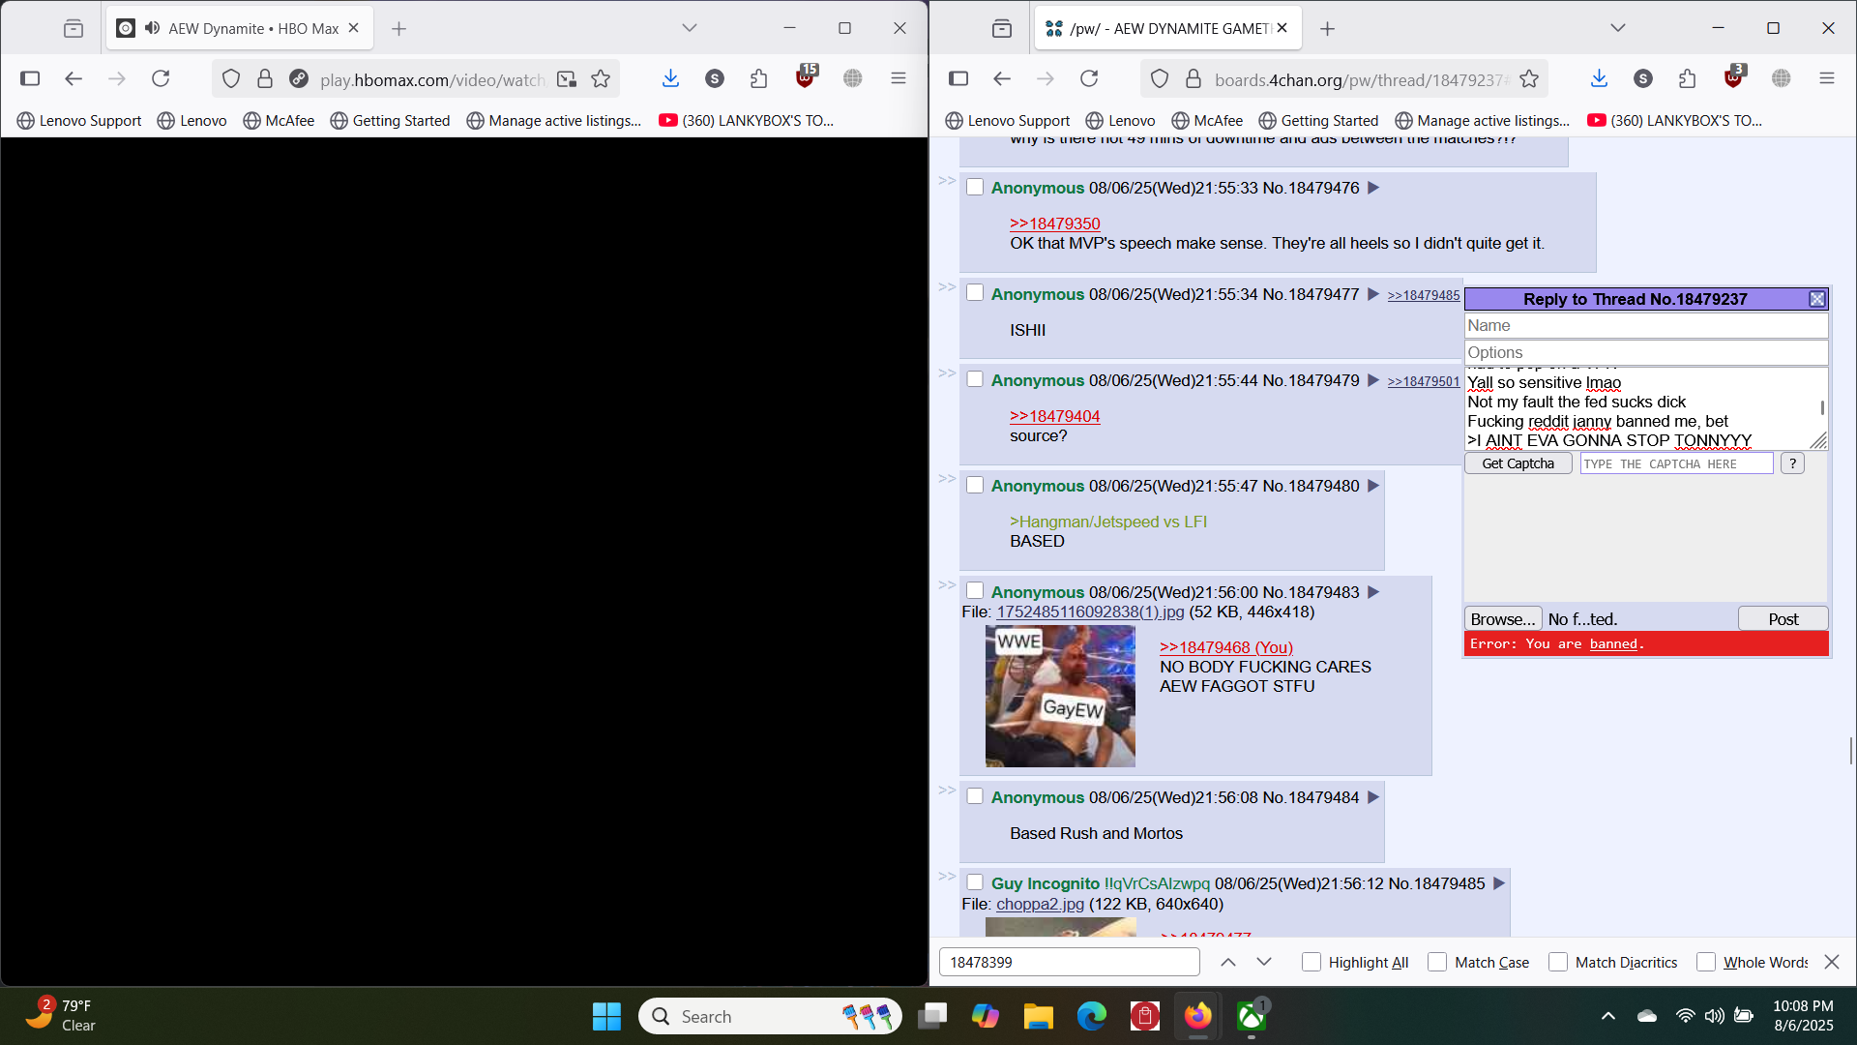Image resolution: width=1857 pixels, height=1045 pixels.
Task: Check the checkbox for post No.18479476
Action: 975,187
